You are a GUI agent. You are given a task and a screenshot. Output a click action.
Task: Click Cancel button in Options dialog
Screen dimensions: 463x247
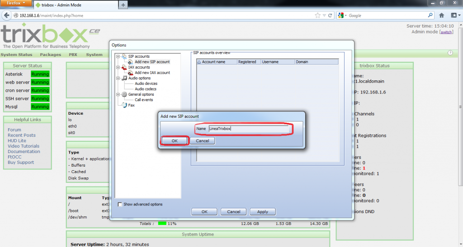pos(234,212)
